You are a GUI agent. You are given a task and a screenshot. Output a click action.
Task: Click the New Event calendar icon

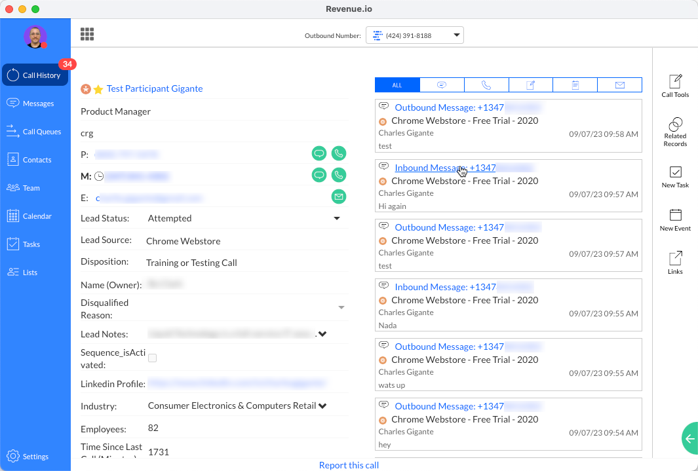click(675, 216)
